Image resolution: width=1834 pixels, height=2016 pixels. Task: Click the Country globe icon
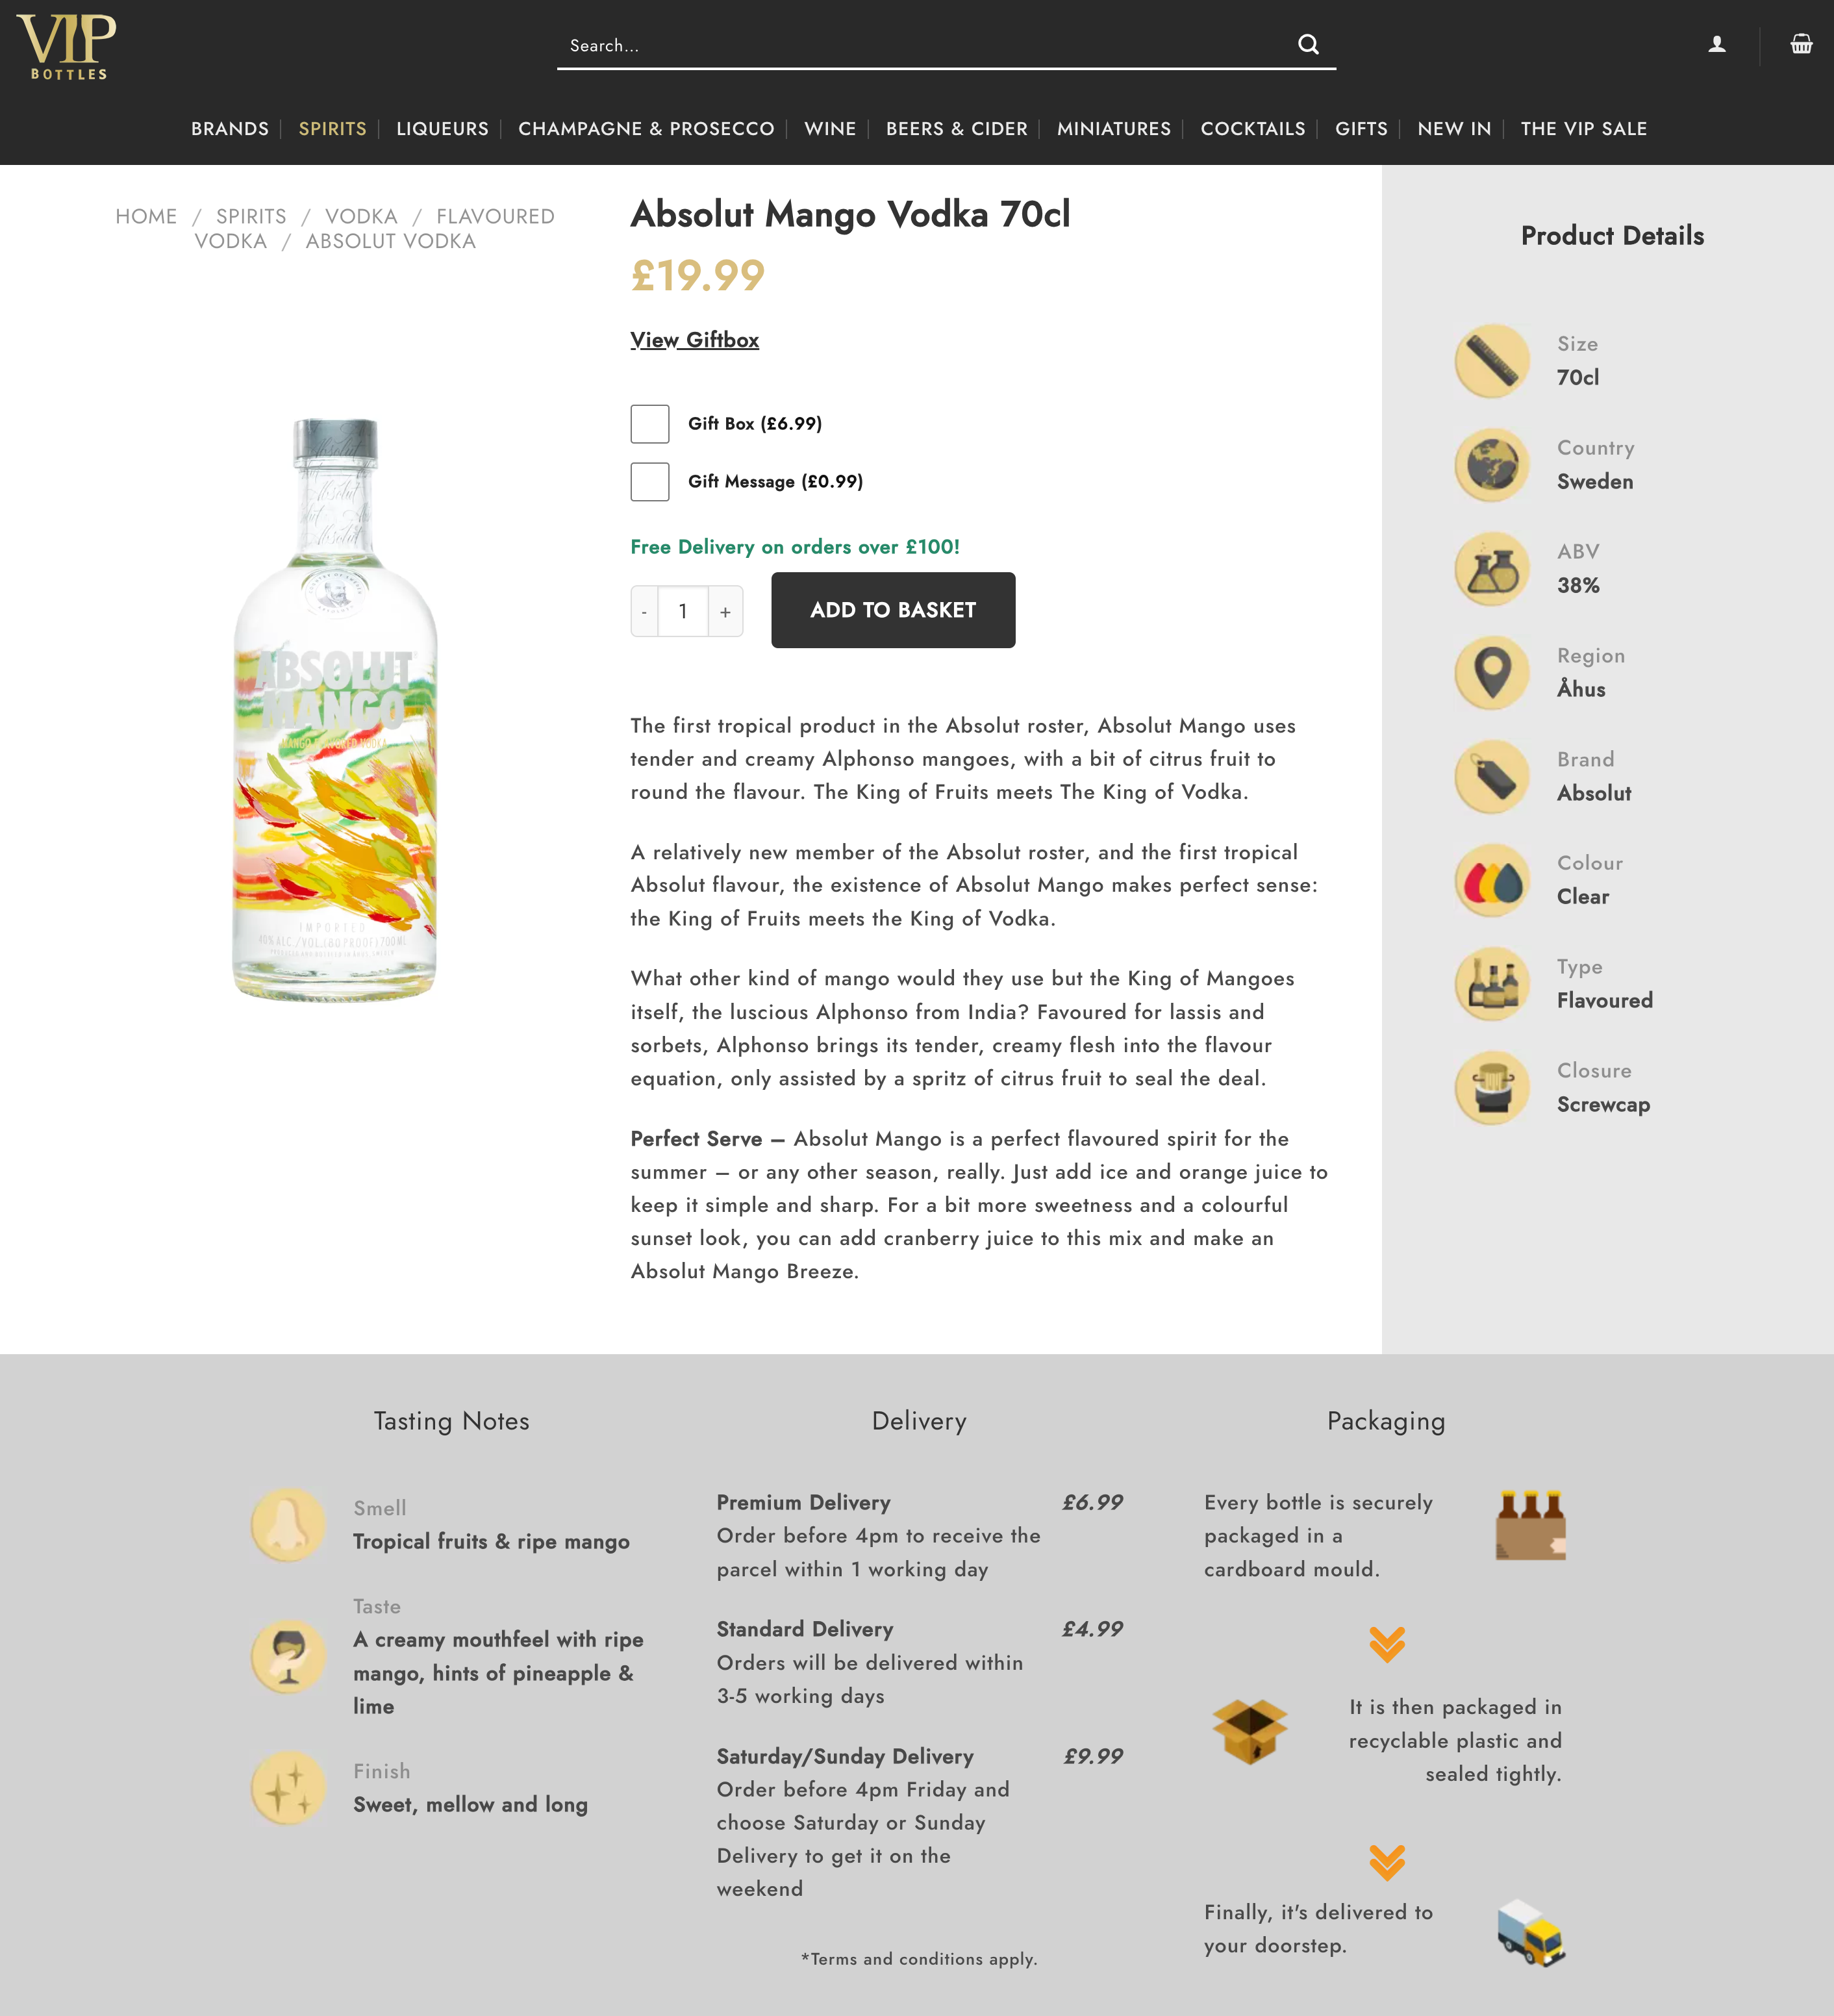pyautogui.click(x=1492, y=465)
